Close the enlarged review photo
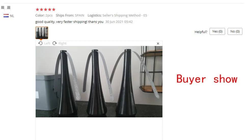 (x=158, y=43)
